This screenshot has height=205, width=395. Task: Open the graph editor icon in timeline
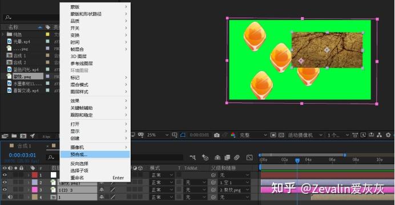pyautogui.click(x=249, y=158)
